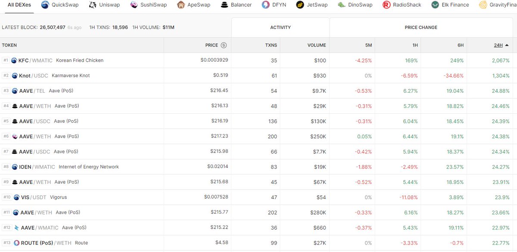Sort by the 6H price change header
The image size is (517, 252).
point(461,45)
